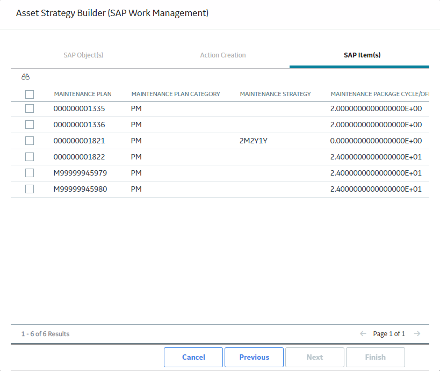This screenshot has width=440, height=371.
Task: Check the box for plan 000000001336
Action: click(x=30, y=125)
